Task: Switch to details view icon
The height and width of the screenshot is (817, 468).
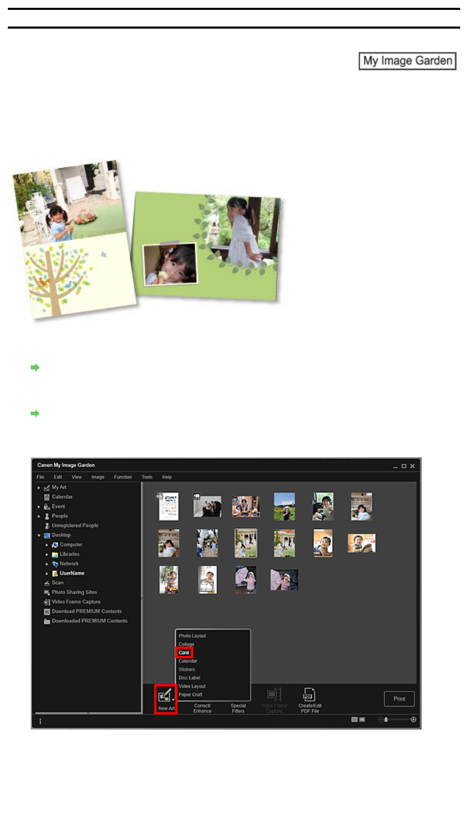Action: (x=362, y=720)
